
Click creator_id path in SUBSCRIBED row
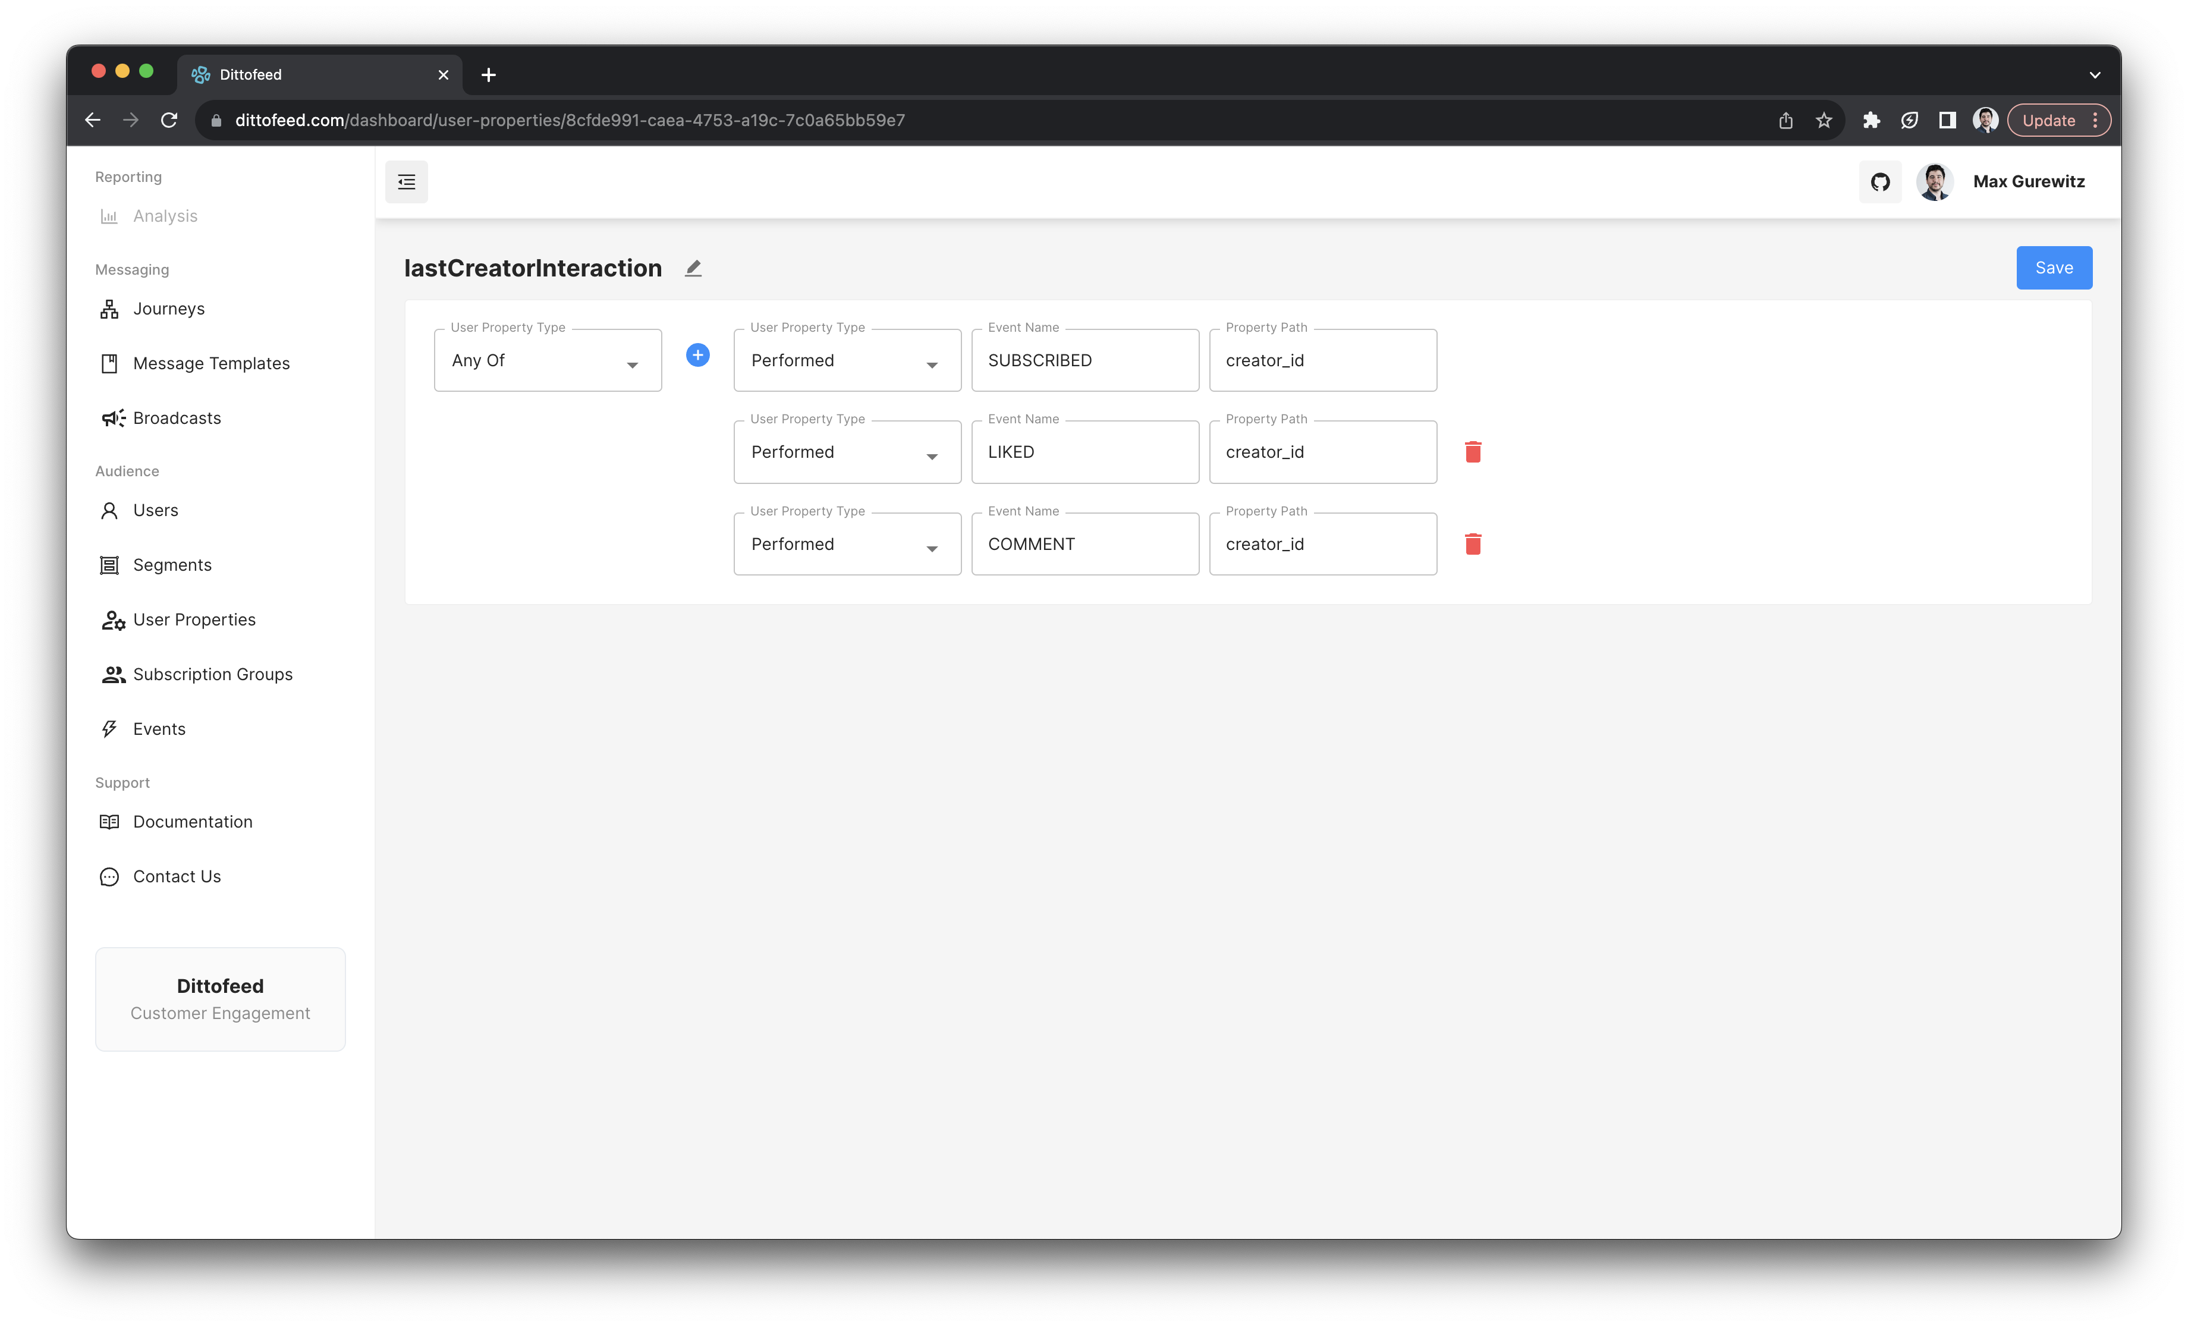click(1323, 360)
